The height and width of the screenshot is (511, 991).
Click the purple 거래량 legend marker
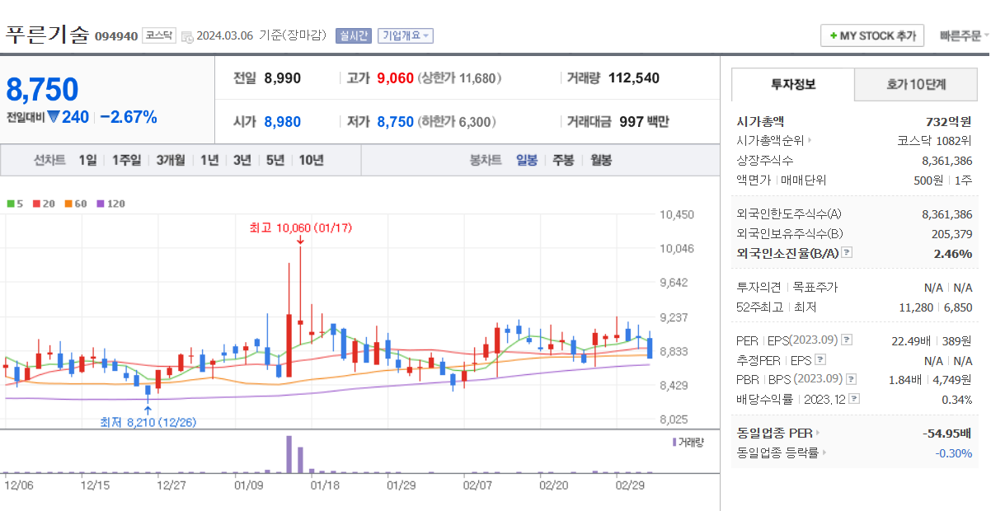674,442
